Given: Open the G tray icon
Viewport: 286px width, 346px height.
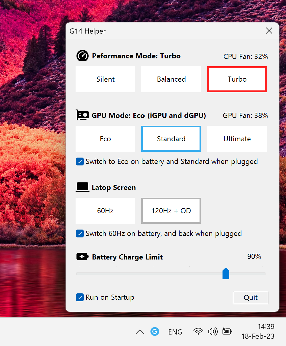Looking at the screenshot, I should tap(154, 331).
